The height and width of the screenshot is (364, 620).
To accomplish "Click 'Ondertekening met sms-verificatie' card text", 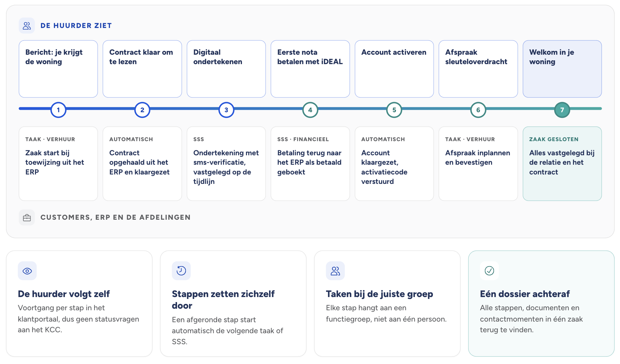I will click(226, 167).
